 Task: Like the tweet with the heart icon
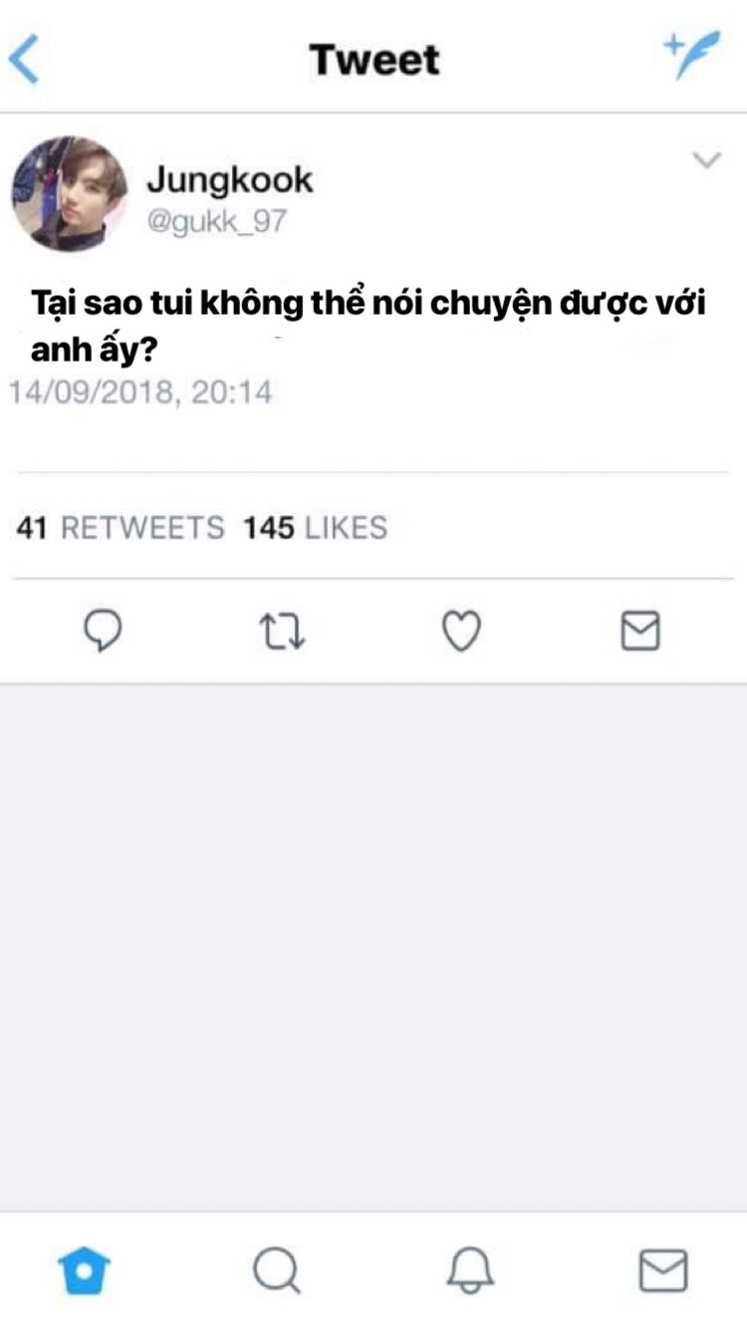click(x=461, y=632)
